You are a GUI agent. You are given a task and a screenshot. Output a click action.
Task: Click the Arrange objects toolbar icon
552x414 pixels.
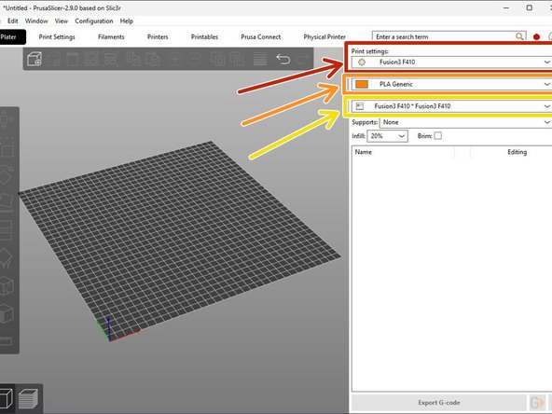91,59
